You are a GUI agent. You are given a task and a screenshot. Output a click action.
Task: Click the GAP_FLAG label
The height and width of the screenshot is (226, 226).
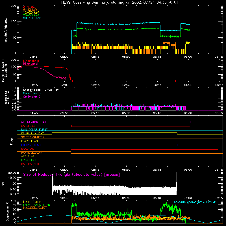point(28,126)
